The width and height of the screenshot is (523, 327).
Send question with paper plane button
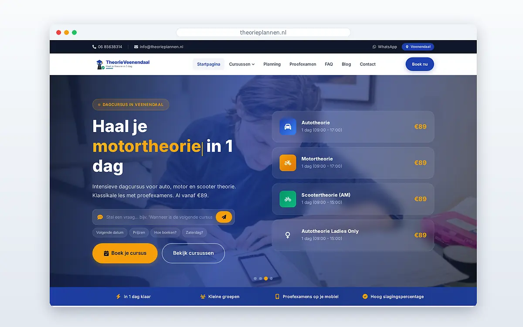[x=224, y=217]
